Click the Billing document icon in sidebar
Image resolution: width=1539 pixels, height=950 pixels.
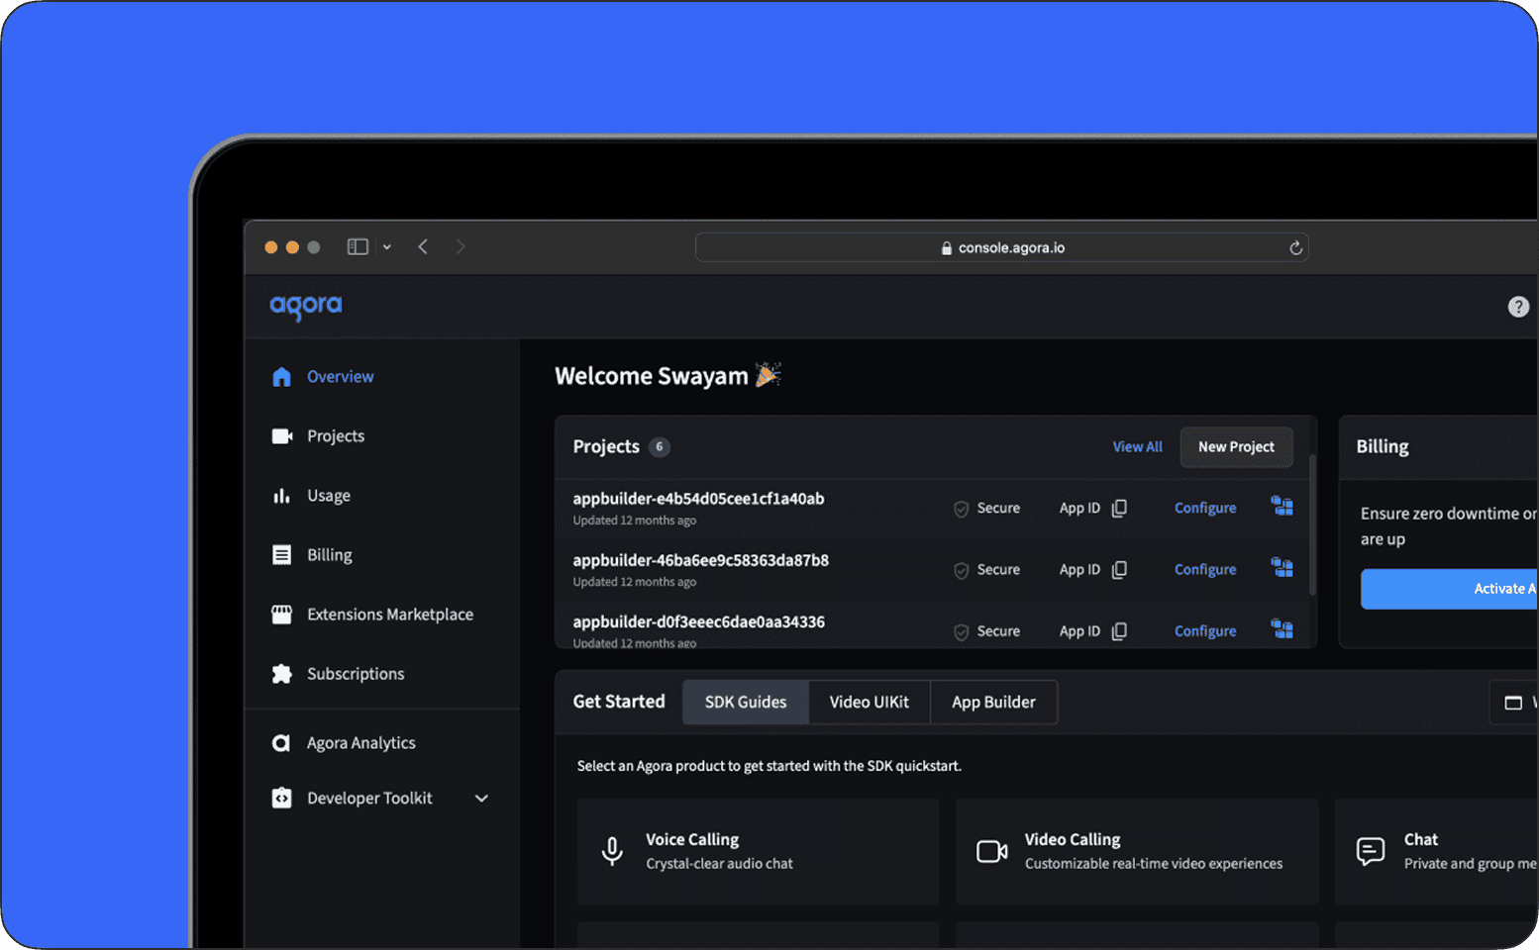pyautogui.click(x=281, y=555)
